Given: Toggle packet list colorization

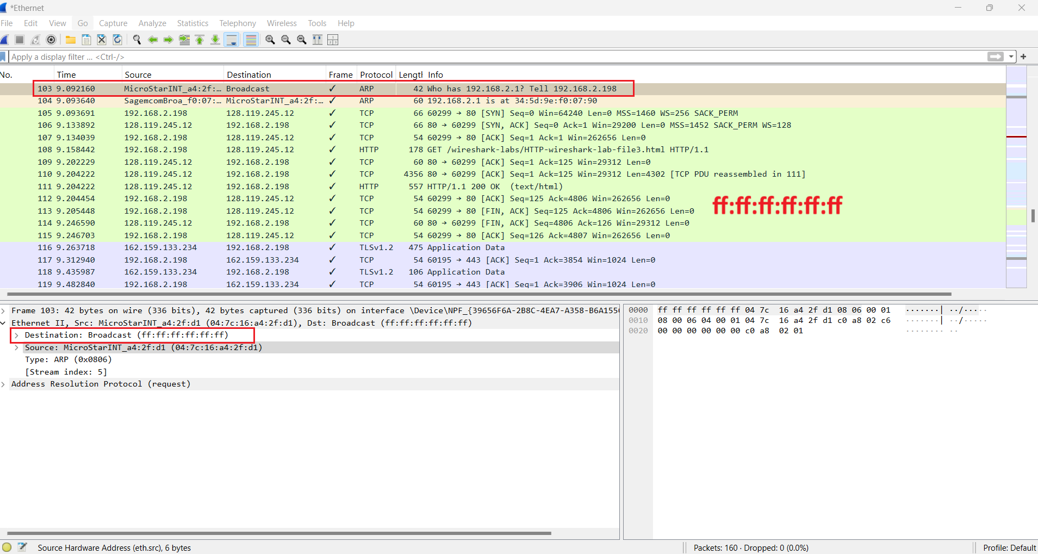Looking at the screenshot, I should tap(251, 40).
